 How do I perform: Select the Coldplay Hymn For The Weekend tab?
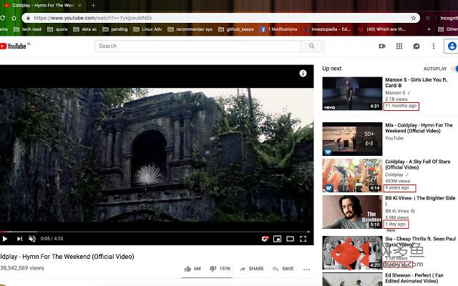(x=43, y=5)
